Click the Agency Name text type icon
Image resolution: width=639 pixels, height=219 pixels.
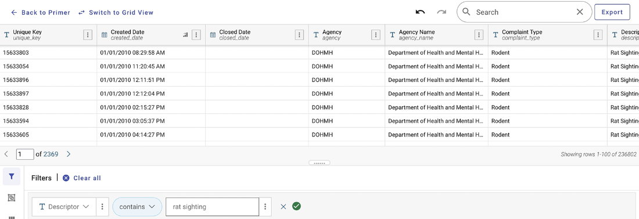point(393,35)
